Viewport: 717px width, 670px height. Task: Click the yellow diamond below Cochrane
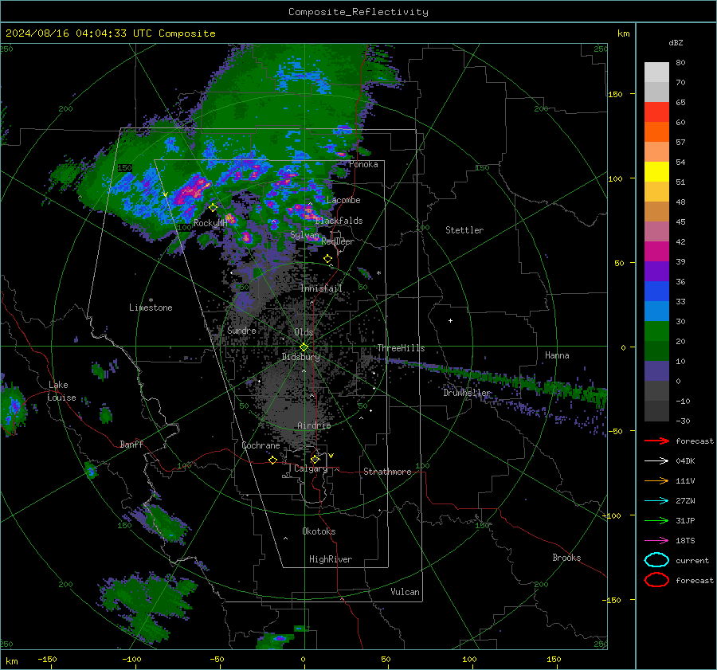pos(272,460)
